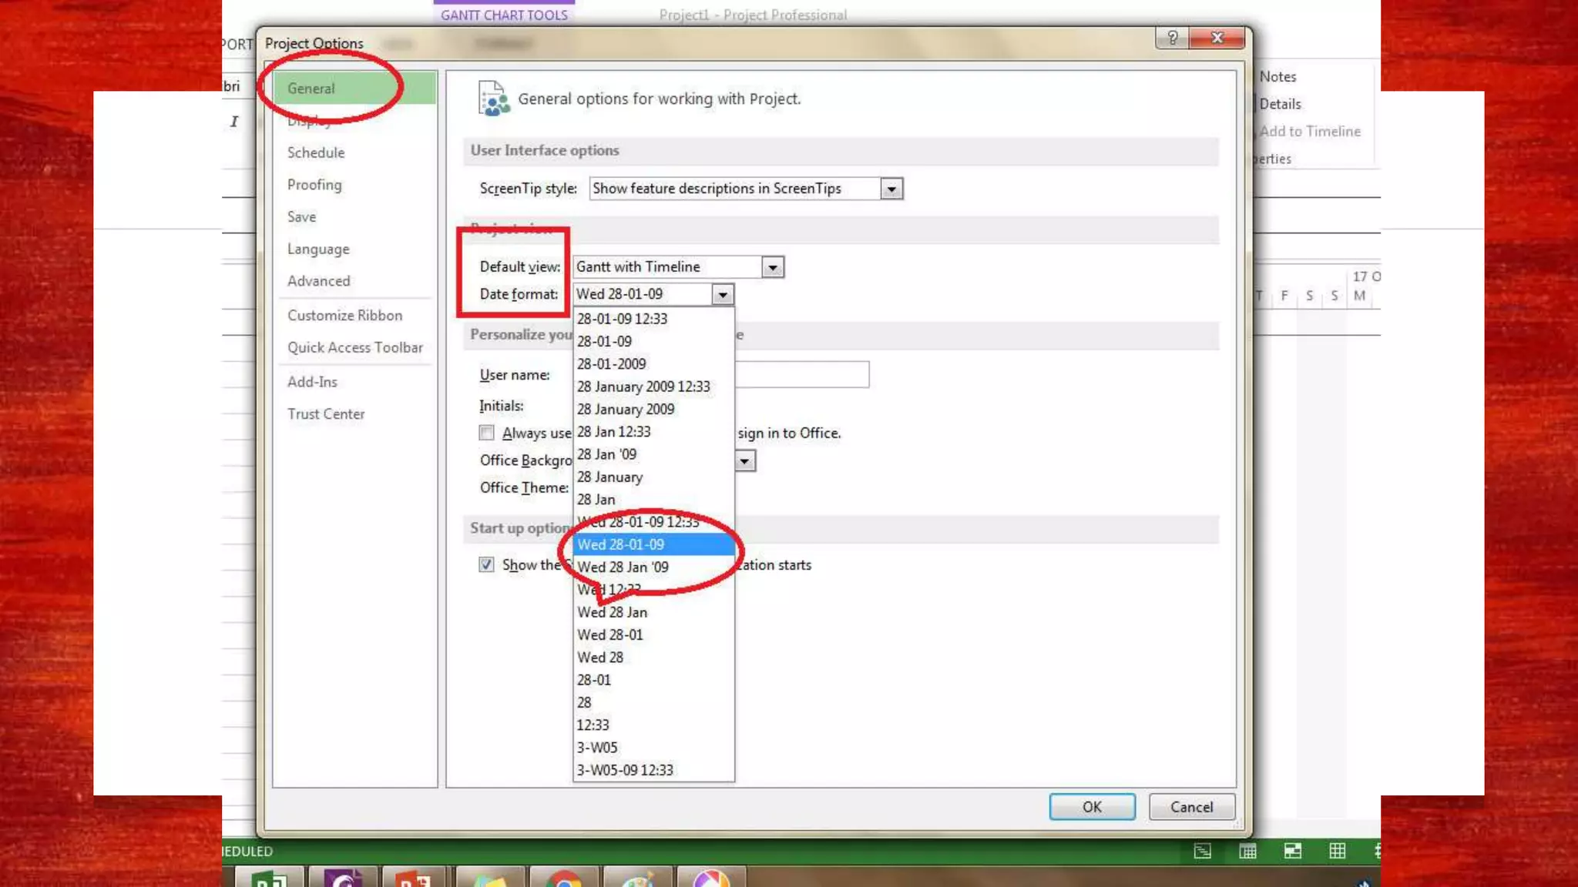
Task: Switch to Task Usage view in status bar
Action: tap(1247, 851)
